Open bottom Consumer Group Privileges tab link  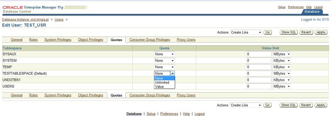tap(150, 95)
